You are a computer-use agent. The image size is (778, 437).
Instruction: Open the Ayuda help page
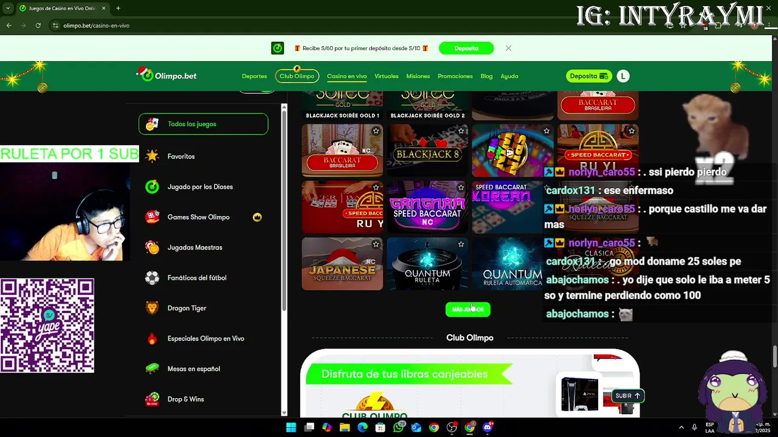(509, 76)
